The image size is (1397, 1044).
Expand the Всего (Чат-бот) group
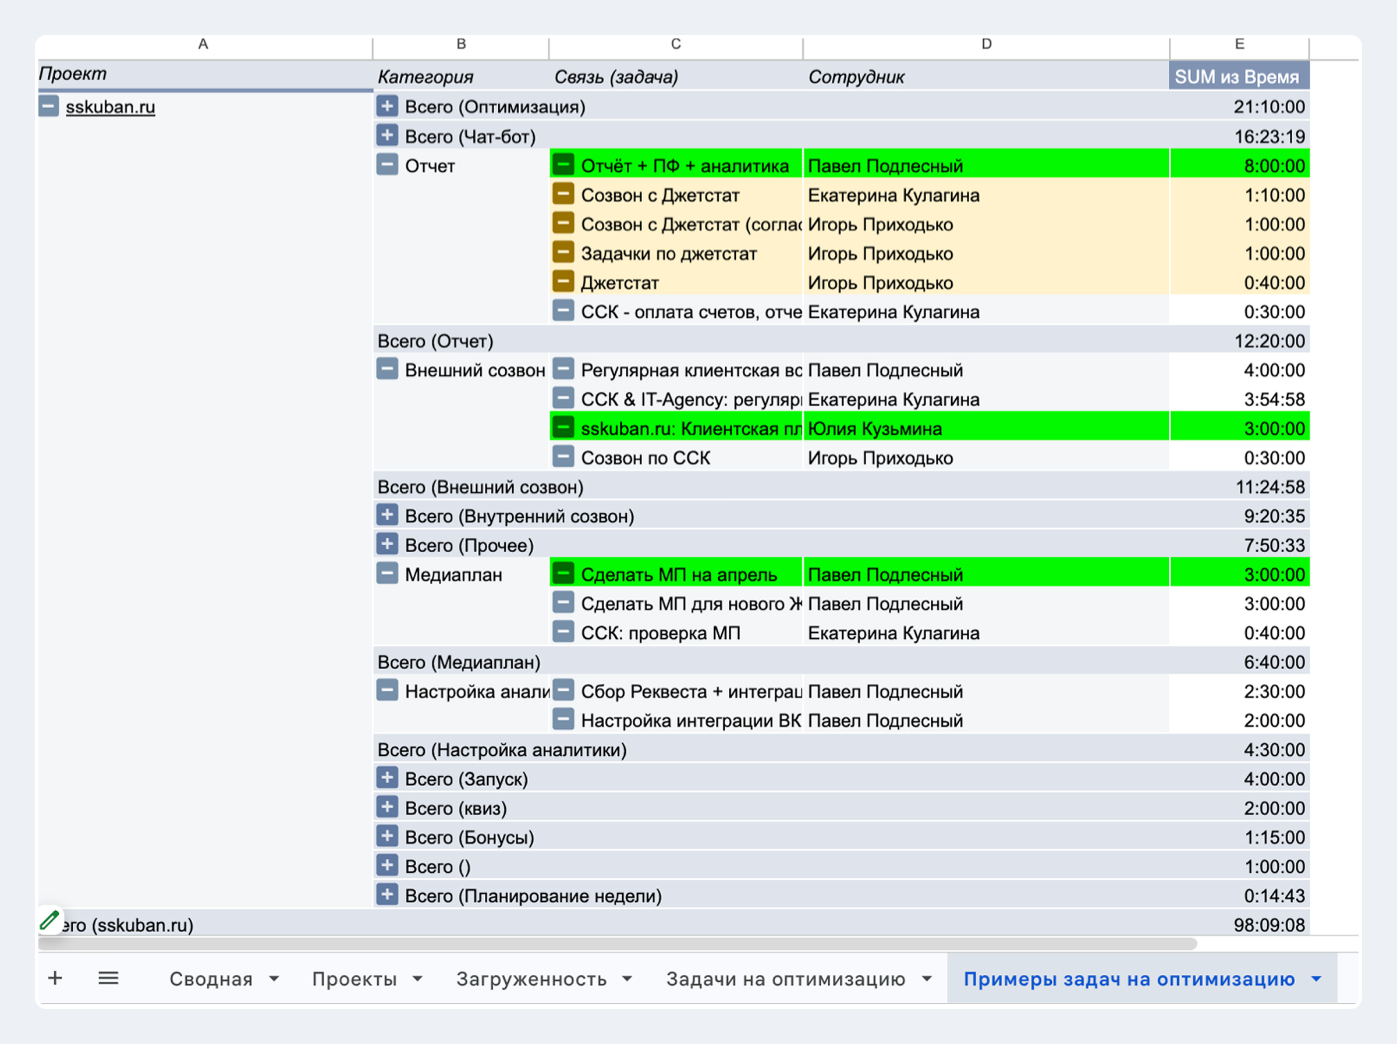[387, 135]
